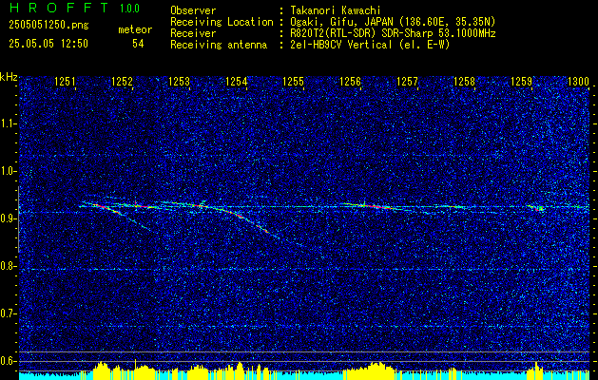The width and height of the screenshot is (598, 380).
Task: Click the 1252 time marker
Action: [x=122, y=81]
